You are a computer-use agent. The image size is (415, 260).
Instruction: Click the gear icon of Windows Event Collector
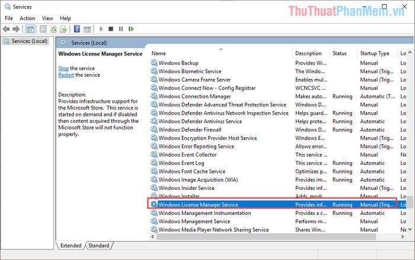point(154,154)
